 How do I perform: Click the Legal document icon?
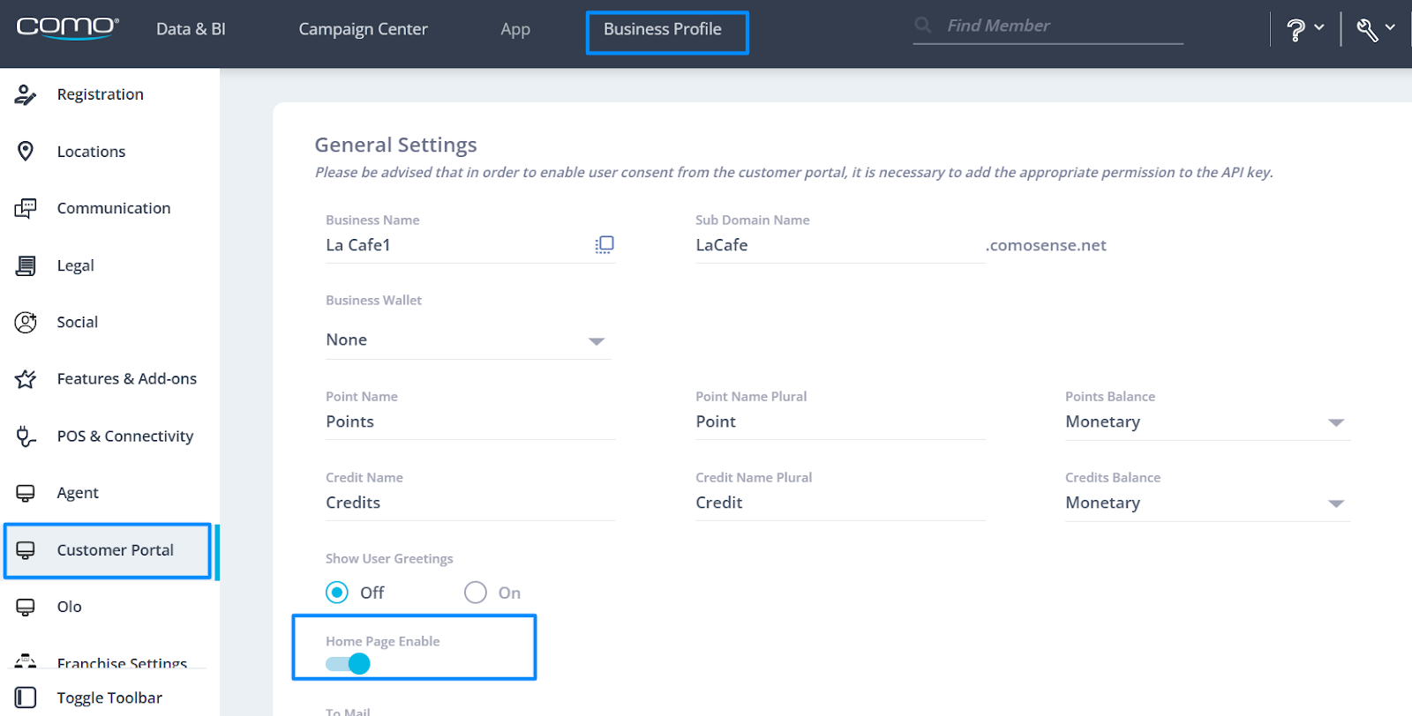(26, 265)
